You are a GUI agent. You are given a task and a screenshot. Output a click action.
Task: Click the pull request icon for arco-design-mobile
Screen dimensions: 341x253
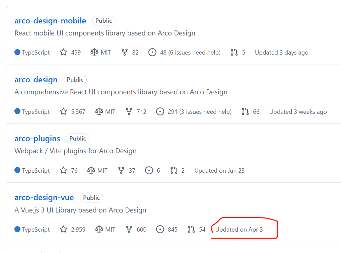point(234,53)
